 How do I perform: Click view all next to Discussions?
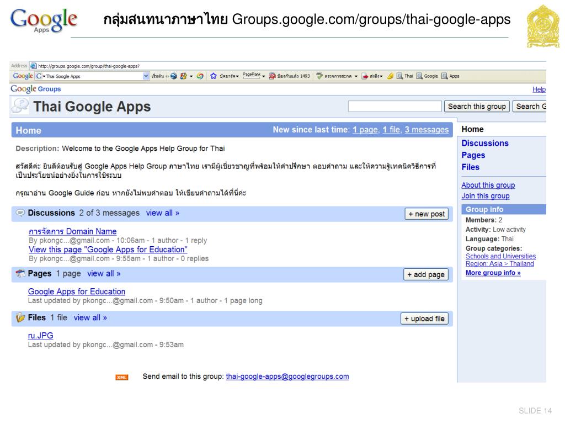[x=163, y=213]
